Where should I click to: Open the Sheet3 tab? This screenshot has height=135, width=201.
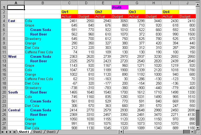pos(51,132)
